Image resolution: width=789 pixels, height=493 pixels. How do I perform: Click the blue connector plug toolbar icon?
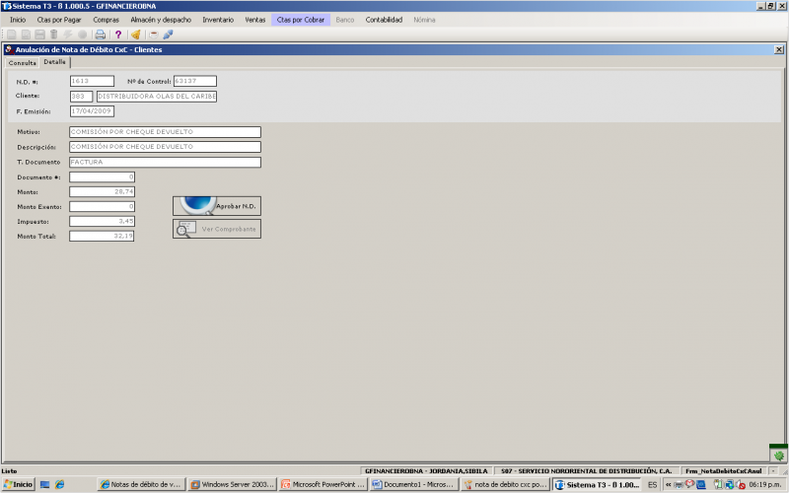168,35
